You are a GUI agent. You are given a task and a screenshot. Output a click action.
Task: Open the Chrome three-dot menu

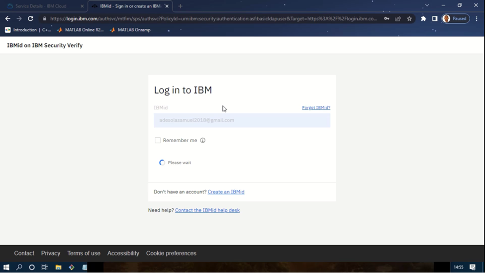pyautogui.click(x=477, y=18)
